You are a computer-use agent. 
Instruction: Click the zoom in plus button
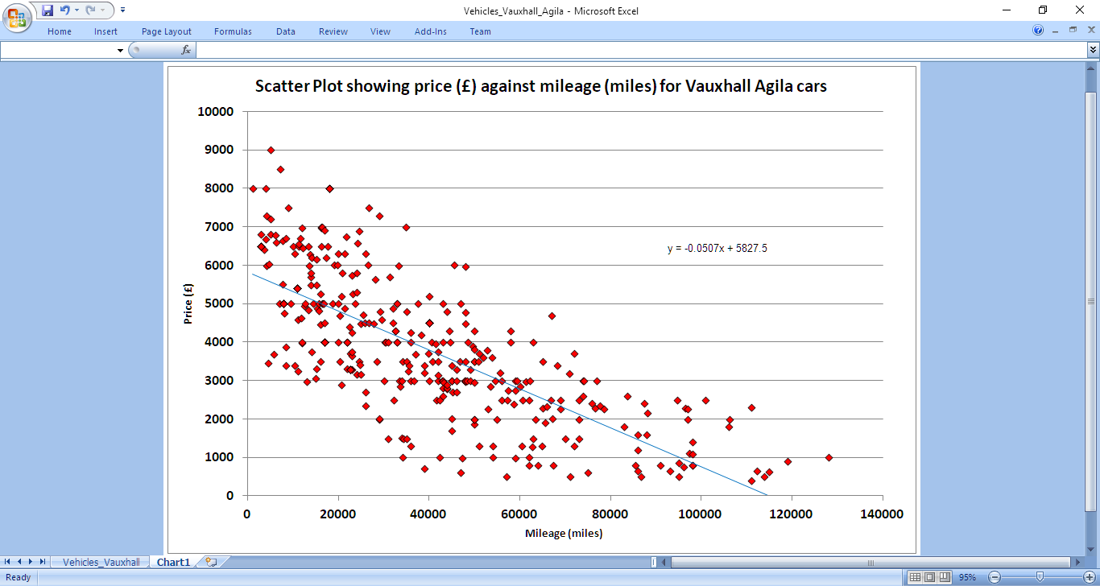(x=1087, y=577)
